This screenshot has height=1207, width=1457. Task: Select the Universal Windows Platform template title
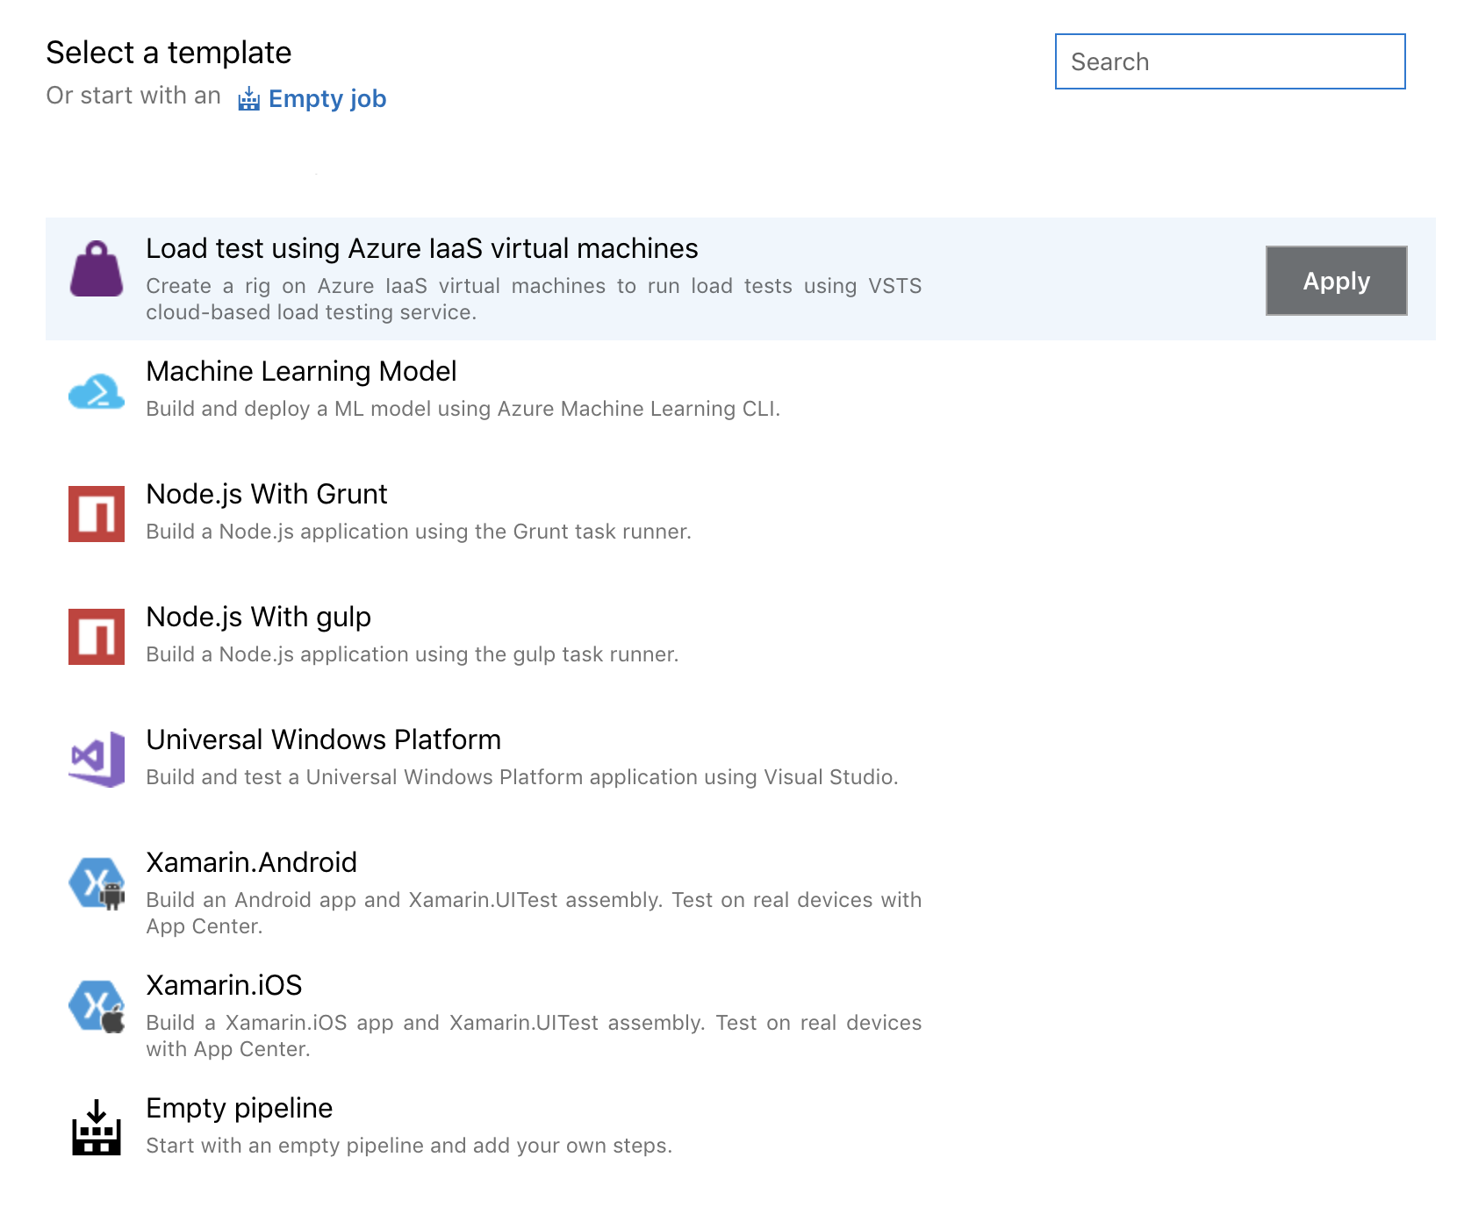tap(324, 739)
